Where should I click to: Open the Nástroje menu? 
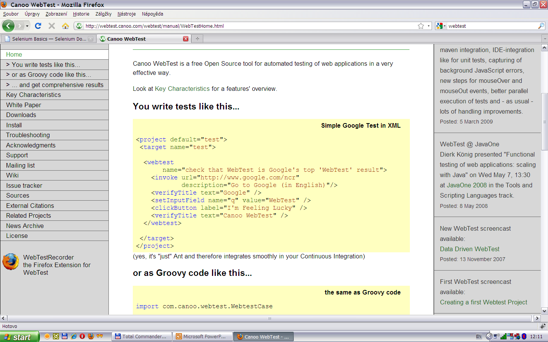click(127, 14)
